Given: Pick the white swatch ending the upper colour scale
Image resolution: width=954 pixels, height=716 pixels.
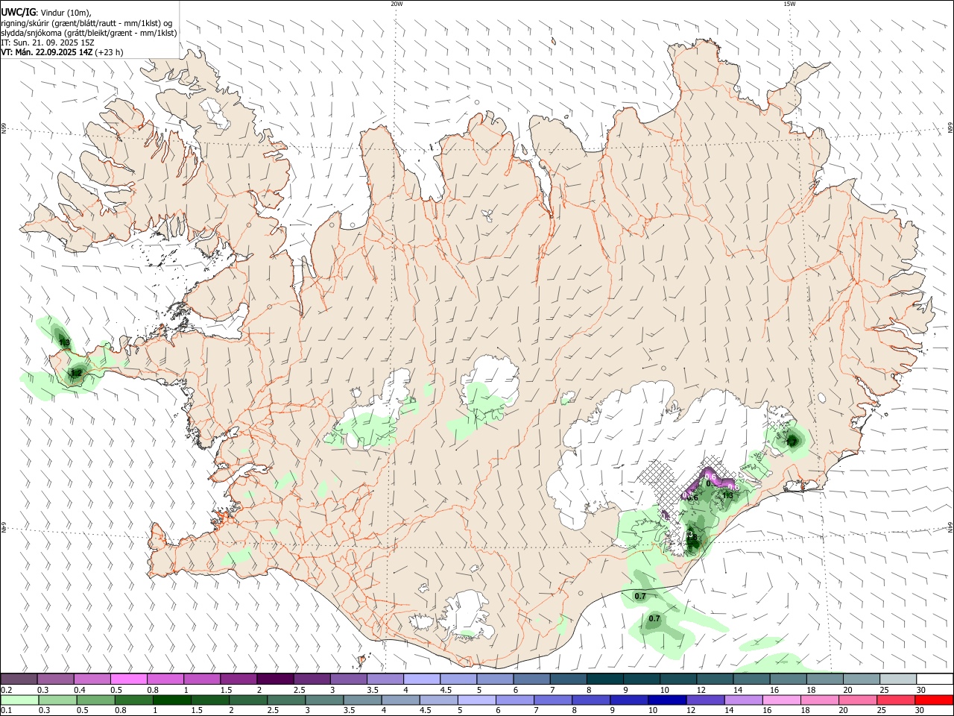Looking at the screenshot, I should pos(934,679).
